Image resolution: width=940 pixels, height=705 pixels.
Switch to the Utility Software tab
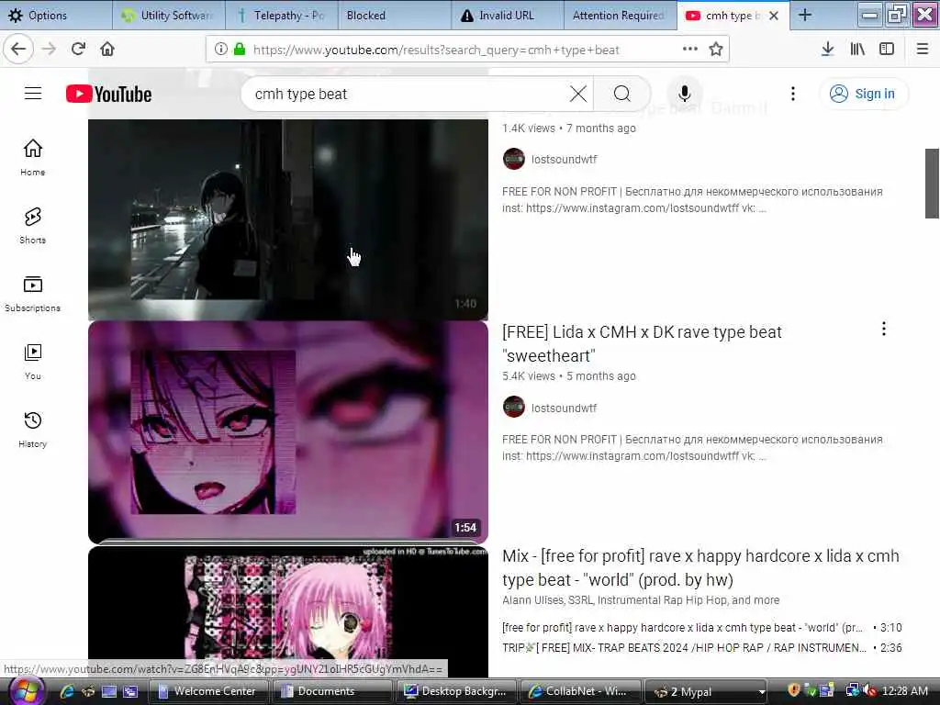click(x=169, y=15)
